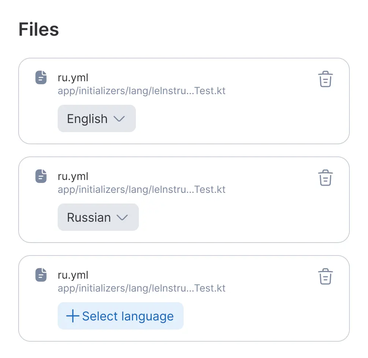368x358 pixels.
Task: Click the ru.yml file name above English
Action: click(73, 78)
